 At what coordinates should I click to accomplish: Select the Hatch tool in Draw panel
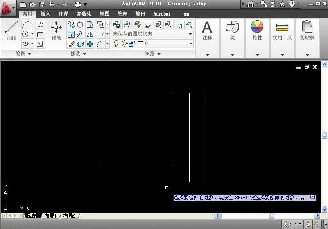40,44
